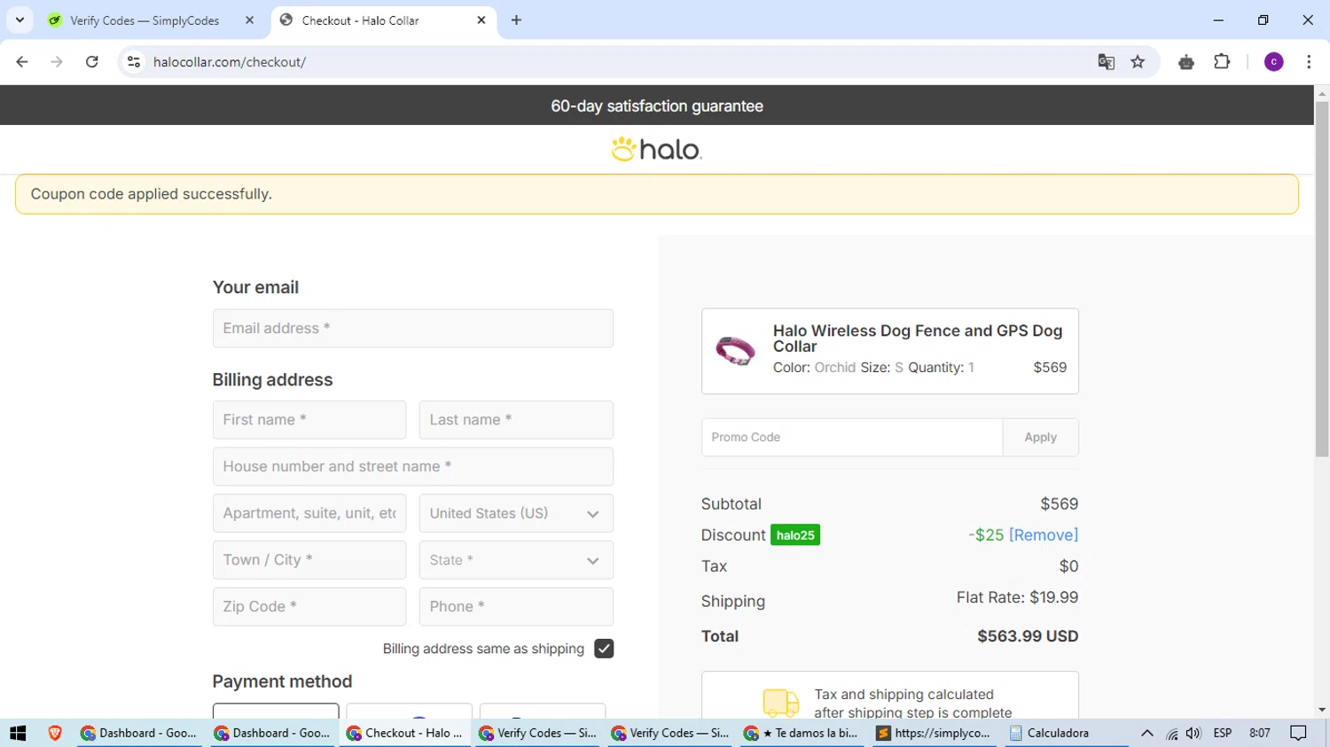
Task: Switch to Checkout - Halo taskbar window
Action: pyautogui.click(x=405, y=733)
